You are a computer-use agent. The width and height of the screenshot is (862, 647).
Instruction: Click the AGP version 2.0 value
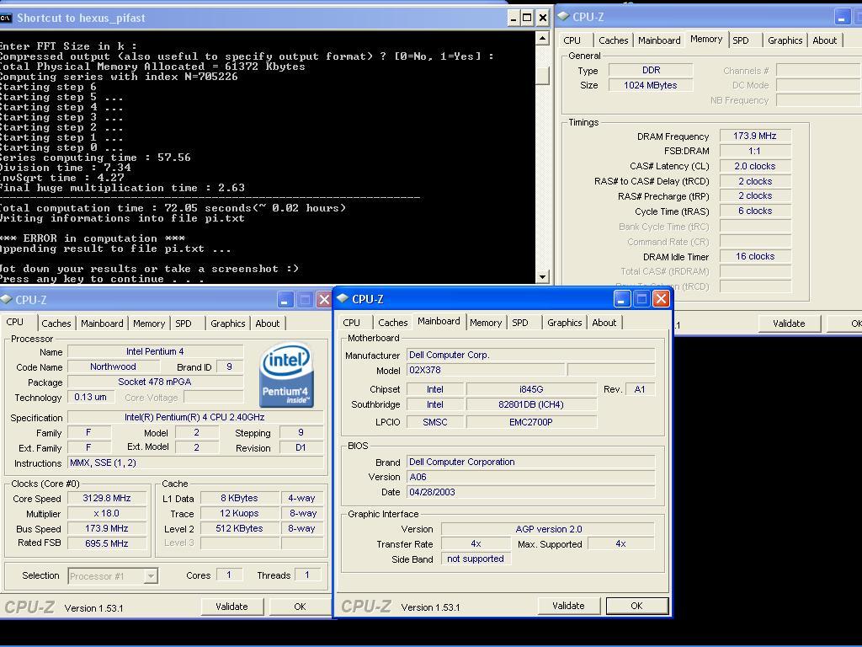[x=548, y=529]
